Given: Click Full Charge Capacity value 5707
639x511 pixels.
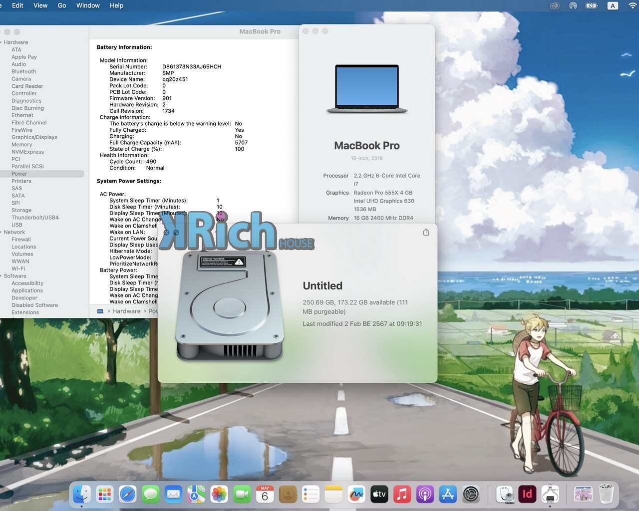Looking at the screenshot, I should coord(241,143).
